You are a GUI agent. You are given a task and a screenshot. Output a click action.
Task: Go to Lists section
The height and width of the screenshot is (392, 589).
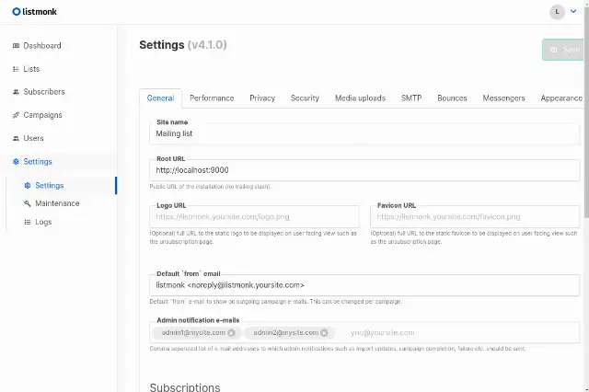pyautogui.click(x=31, y=69)
